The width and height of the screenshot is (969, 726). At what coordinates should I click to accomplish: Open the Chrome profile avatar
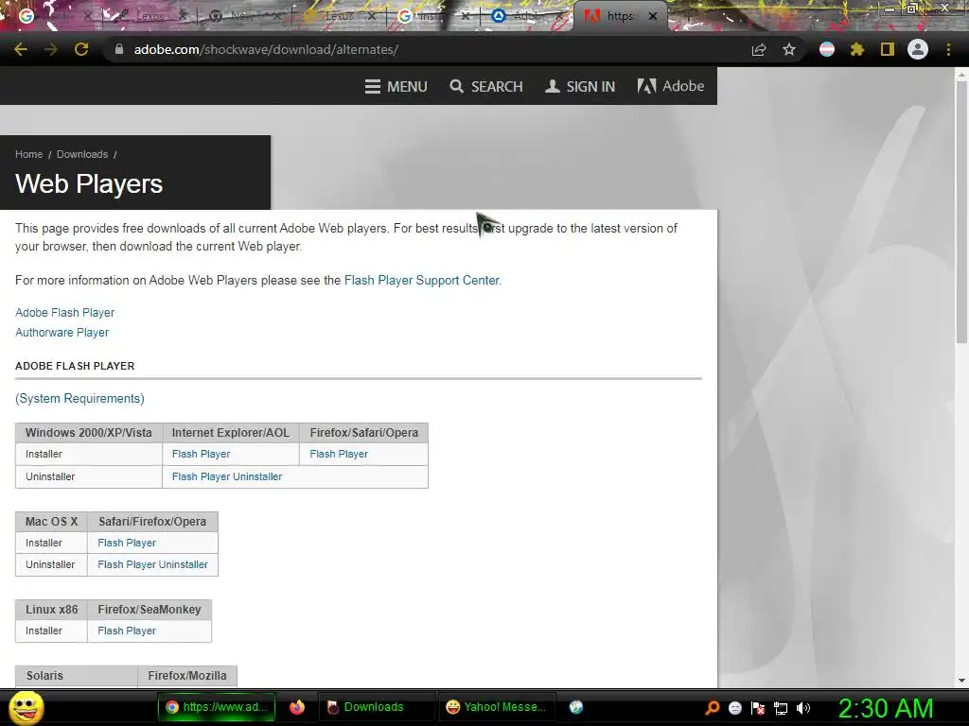pos(918,49)
